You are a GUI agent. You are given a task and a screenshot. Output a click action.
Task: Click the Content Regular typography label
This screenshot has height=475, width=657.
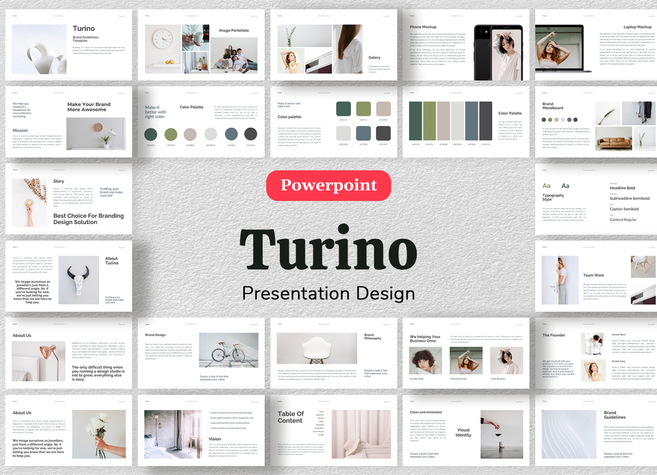[x=623, y=220]
